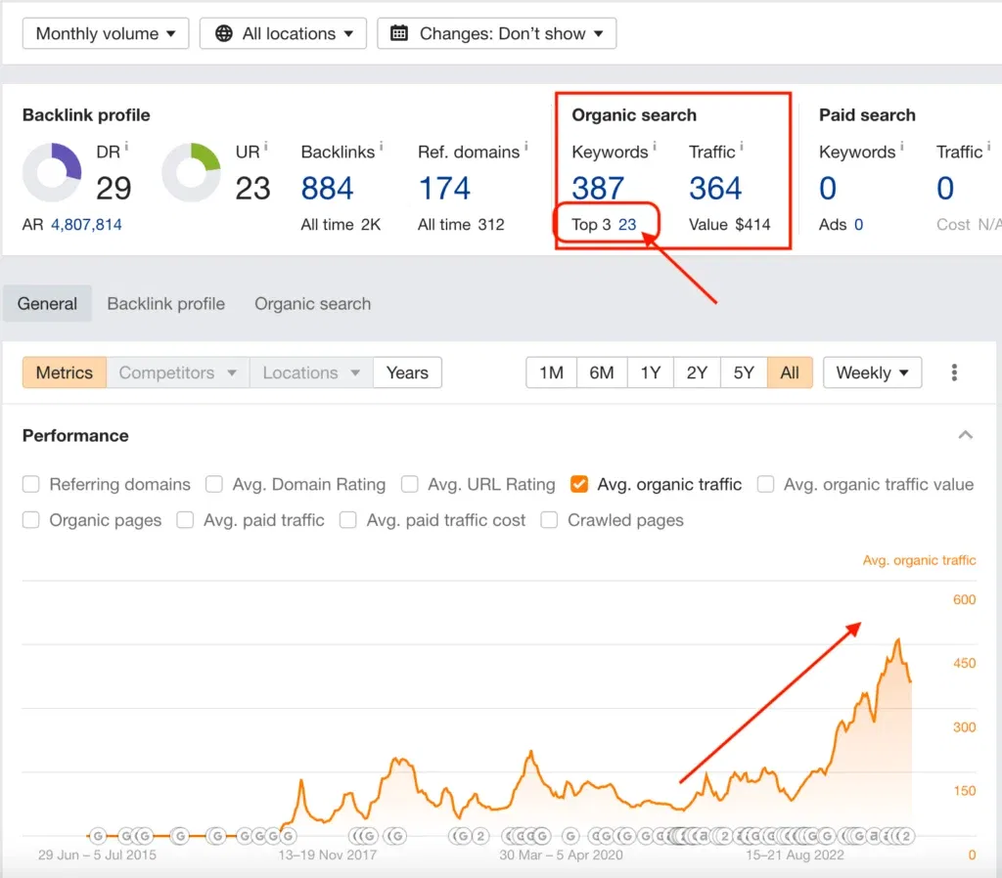Select the Metrics chart mode
The width and height of the screenshot is (1002, 878).
click(65, 373)
